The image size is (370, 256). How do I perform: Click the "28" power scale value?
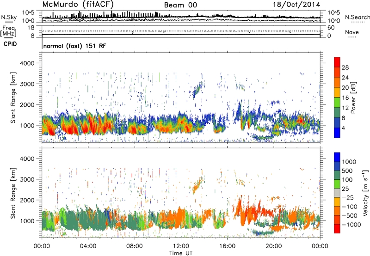pyautogui.click(x=345, y=67)
